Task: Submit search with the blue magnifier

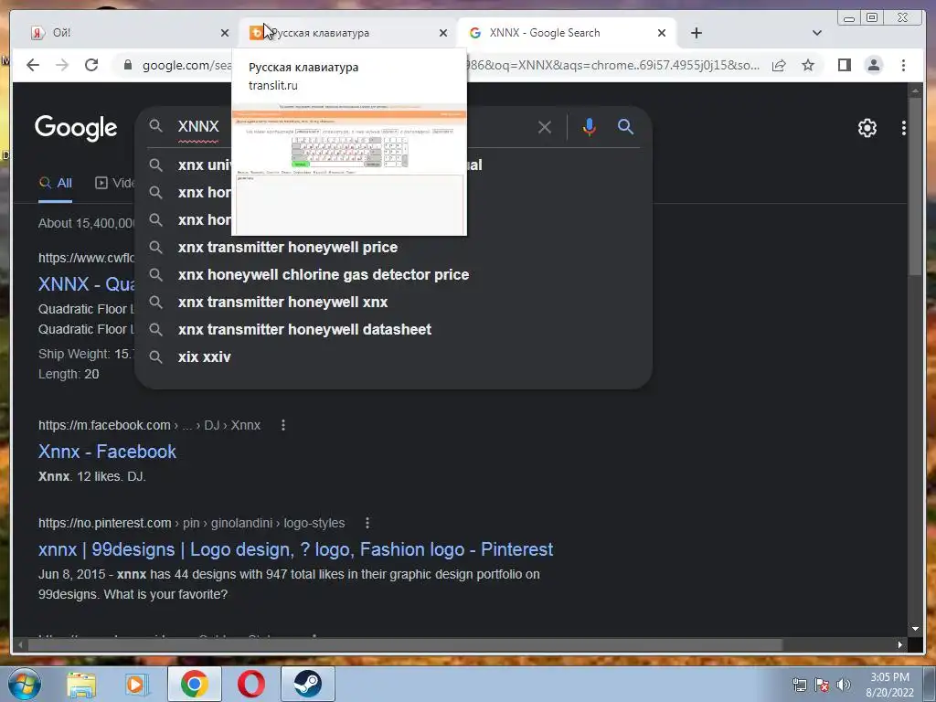Action: coord(625,126)
